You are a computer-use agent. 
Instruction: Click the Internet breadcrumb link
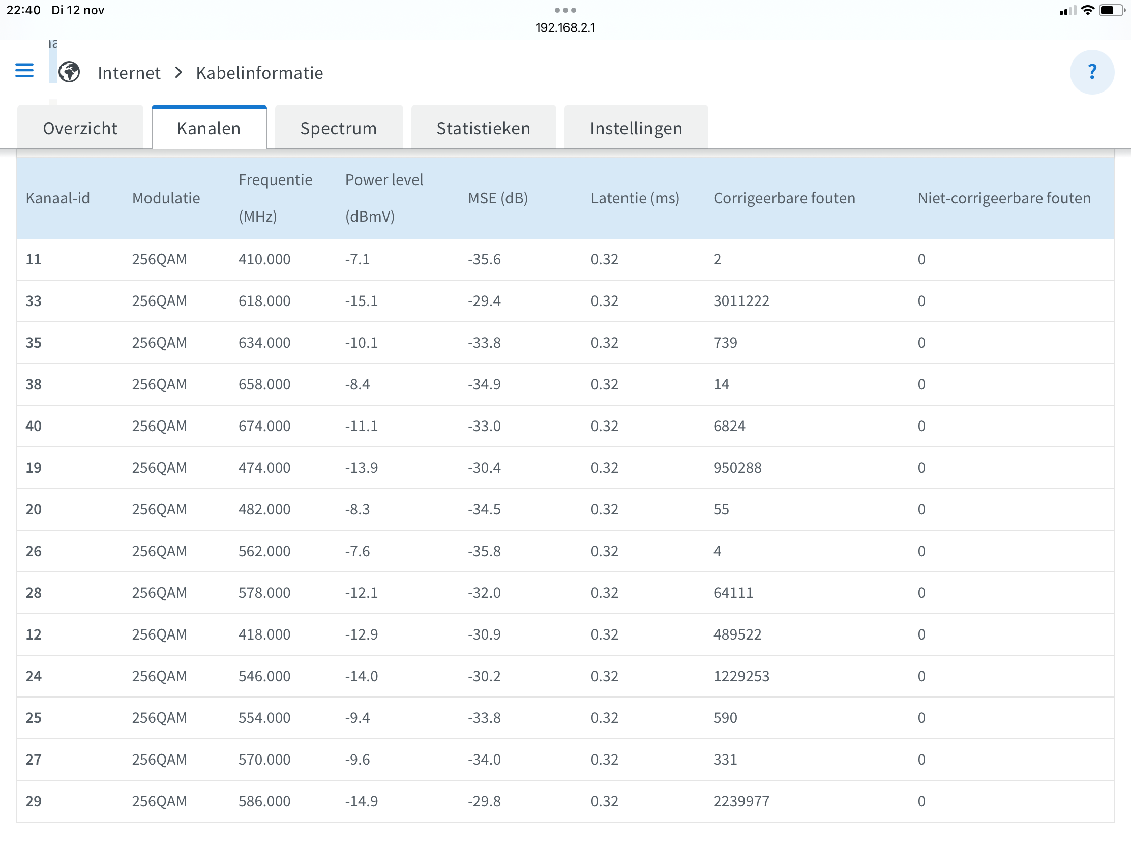(129, 73)
